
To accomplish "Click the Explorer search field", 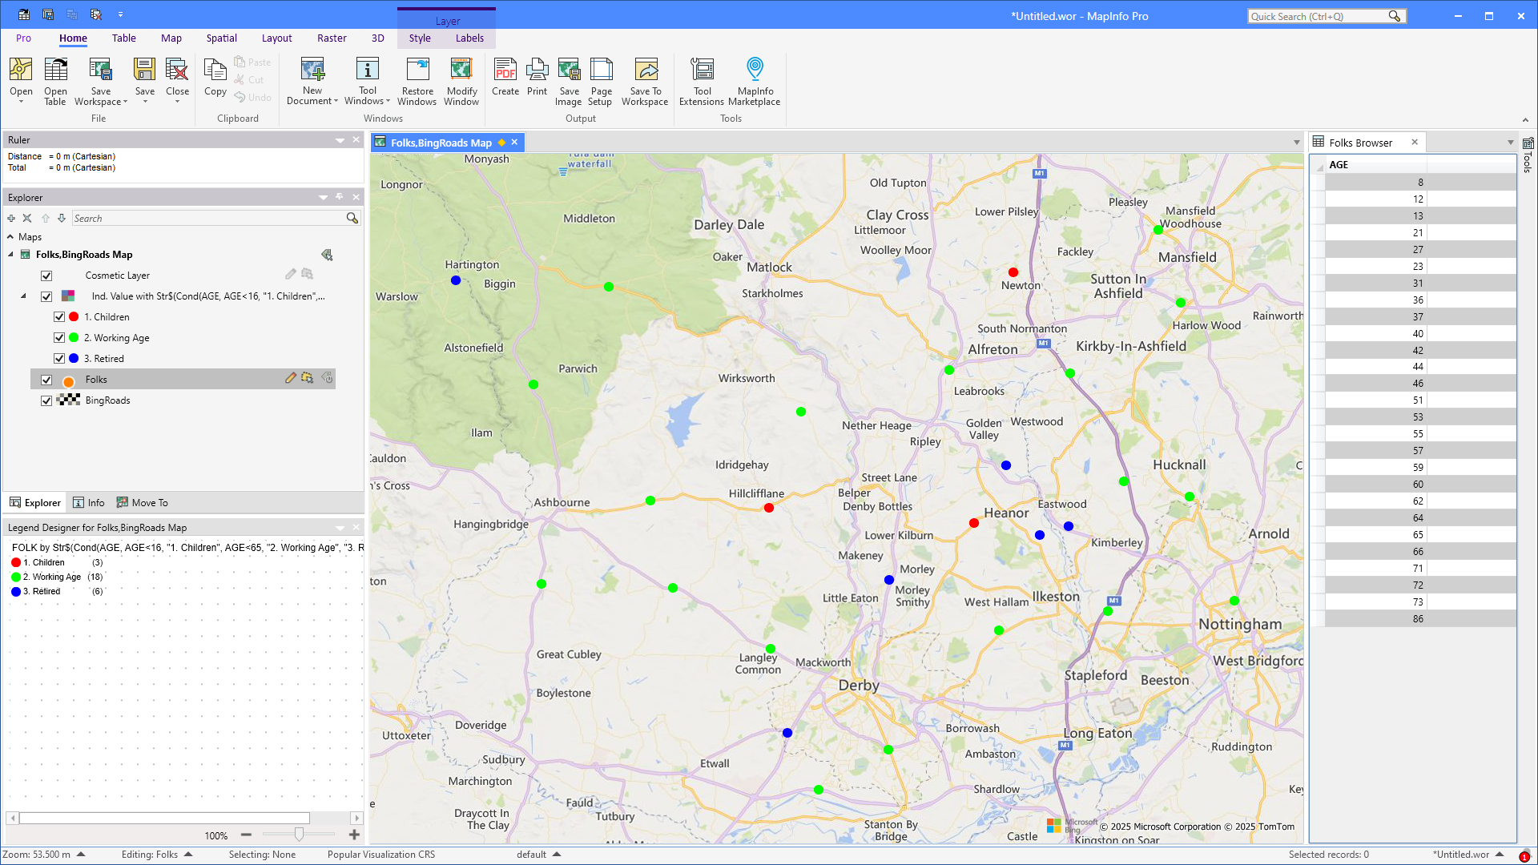I will [208, 219].
